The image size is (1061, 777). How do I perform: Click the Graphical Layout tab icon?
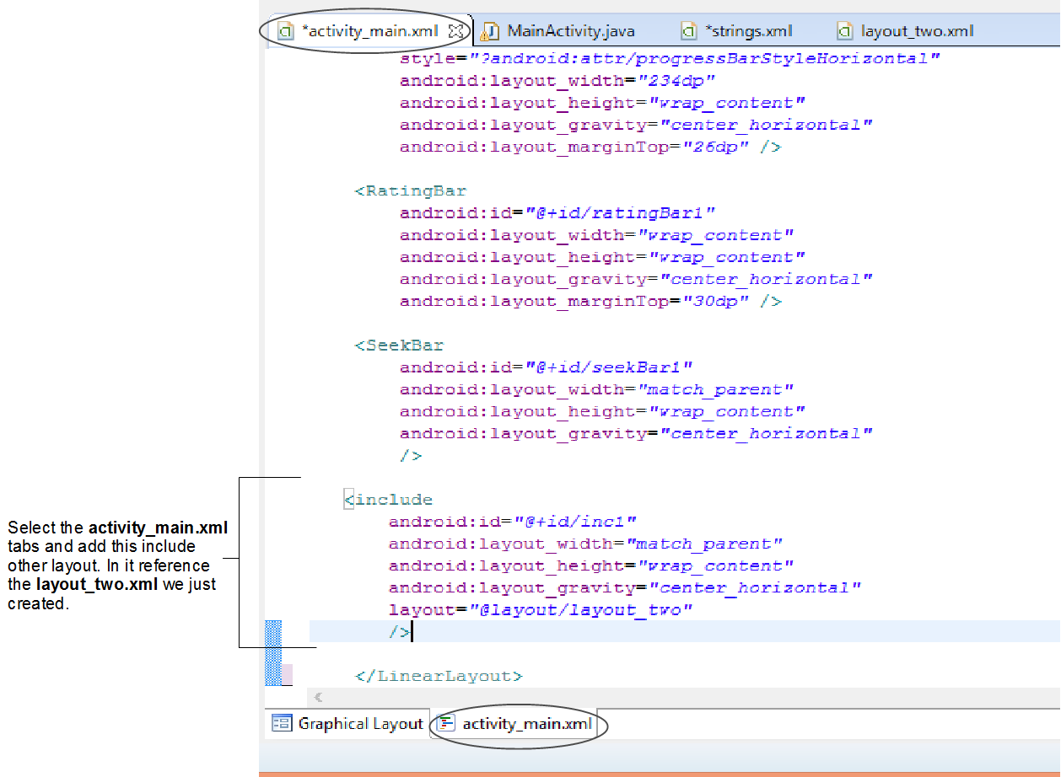[282, 723]
